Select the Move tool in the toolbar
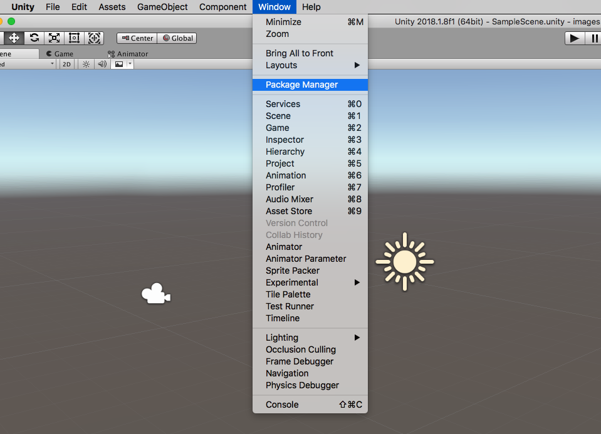601x434 pixels. coord(14,38)
